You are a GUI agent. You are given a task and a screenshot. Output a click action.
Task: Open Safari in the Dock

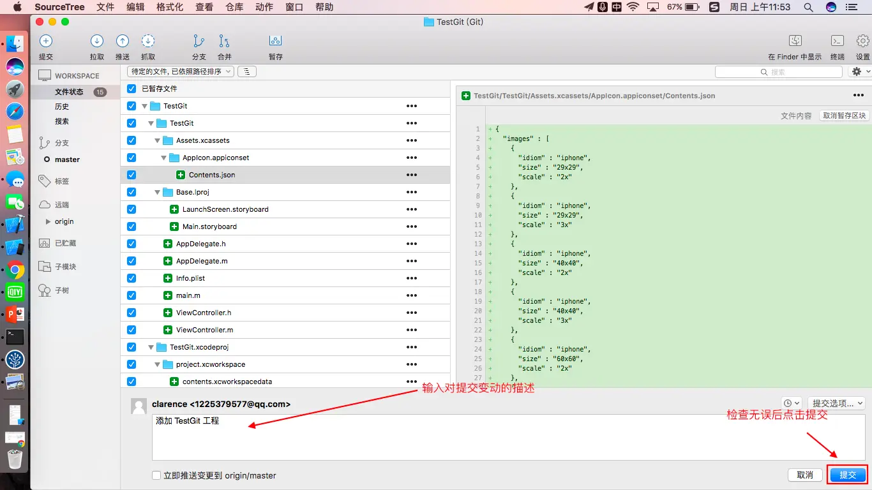click(15, 112)
